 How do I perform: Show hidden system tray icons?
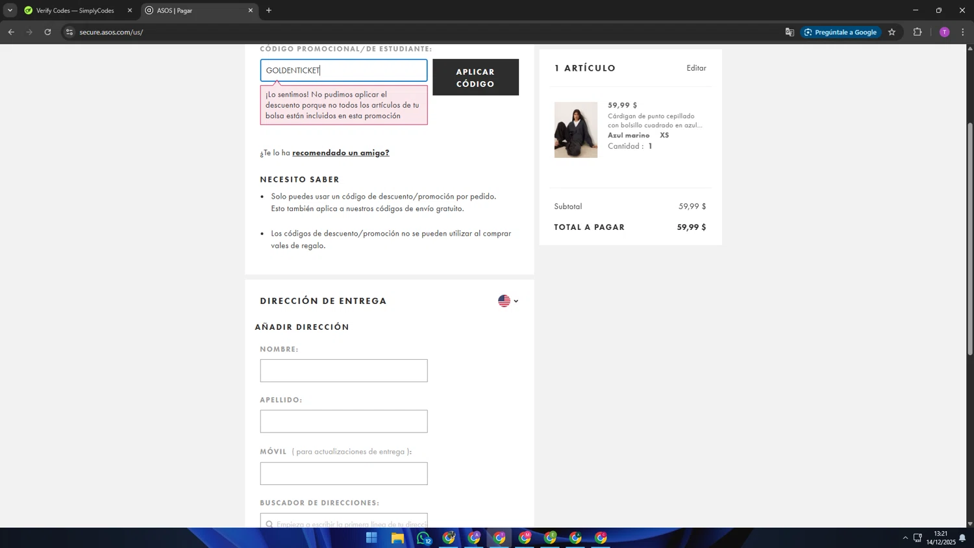905,538
